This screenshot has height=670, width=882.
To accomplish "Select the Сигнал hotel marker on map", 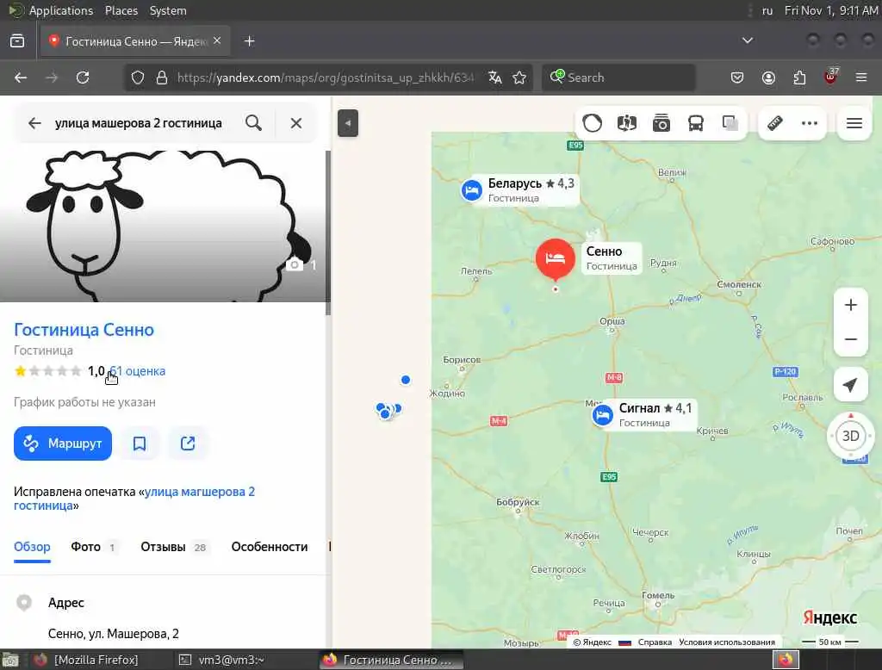I will (603, 415).
